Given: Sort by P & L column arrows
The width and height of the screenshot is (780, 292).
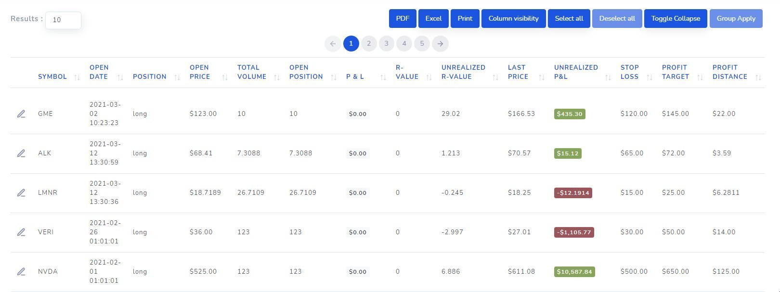Looking at the screenshot, I should click(383, 77).
